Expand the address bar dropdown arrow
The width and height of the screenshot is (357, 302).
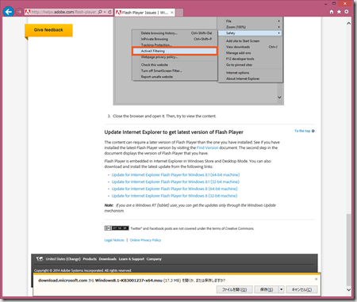(x=105, y=12)
